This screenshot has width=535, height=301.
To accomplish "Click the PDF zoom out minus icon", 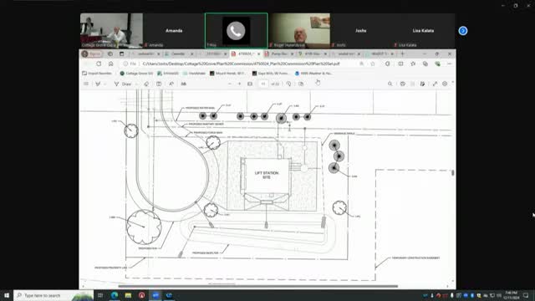I will 230,84.
